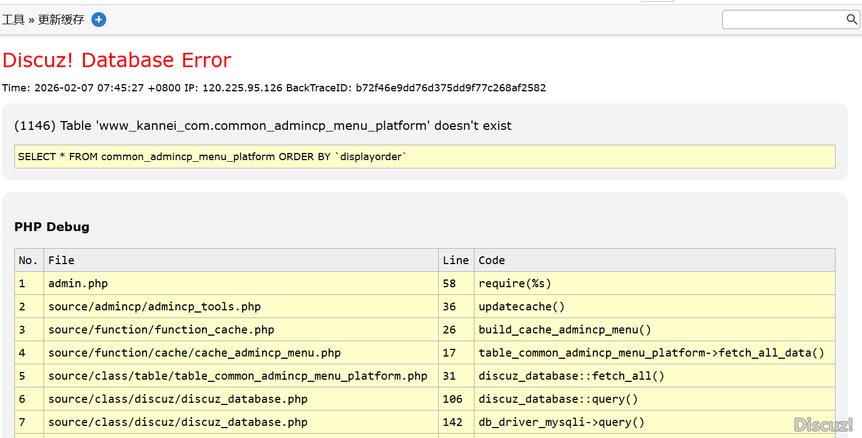Click the SELECT query text box

(424, 157)
